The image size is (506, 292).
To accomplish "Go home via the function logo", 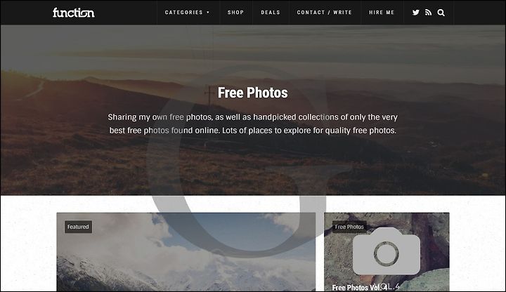I will [x=74, y=13].
